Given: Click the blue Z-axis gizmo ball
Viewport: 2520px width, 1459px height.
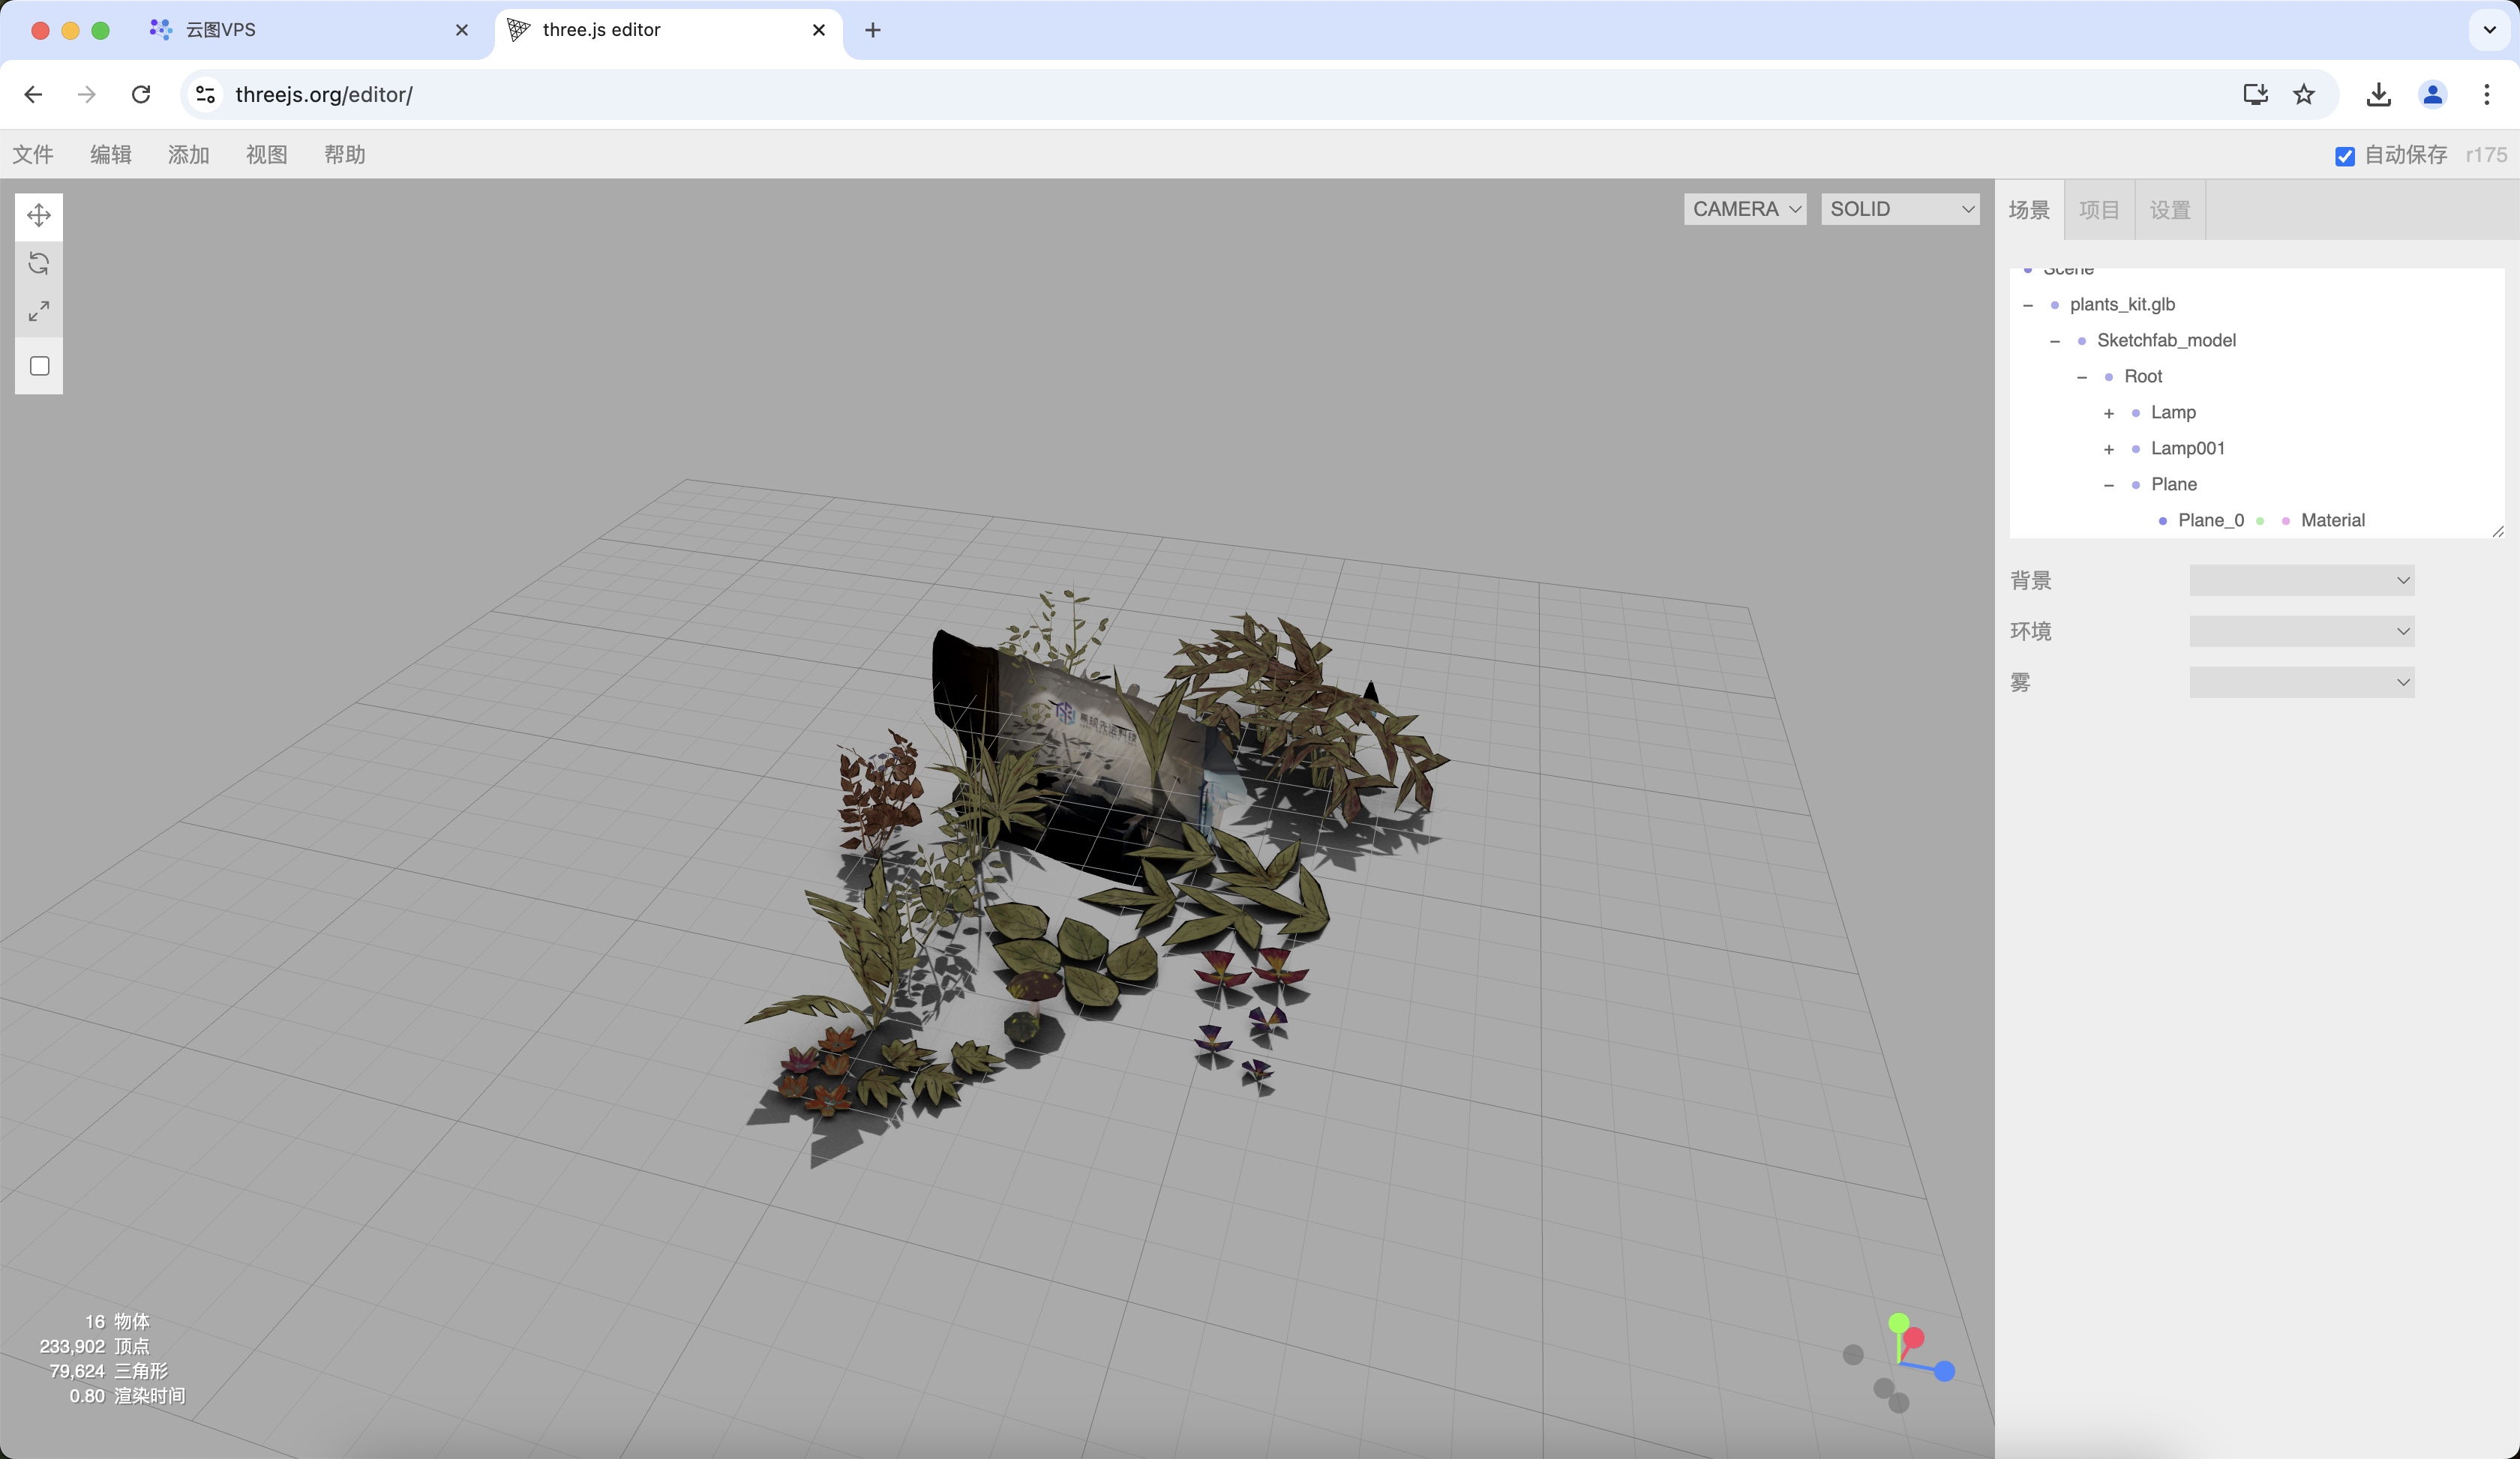Looking at the screenshot, I should tap(1944, 1372).
